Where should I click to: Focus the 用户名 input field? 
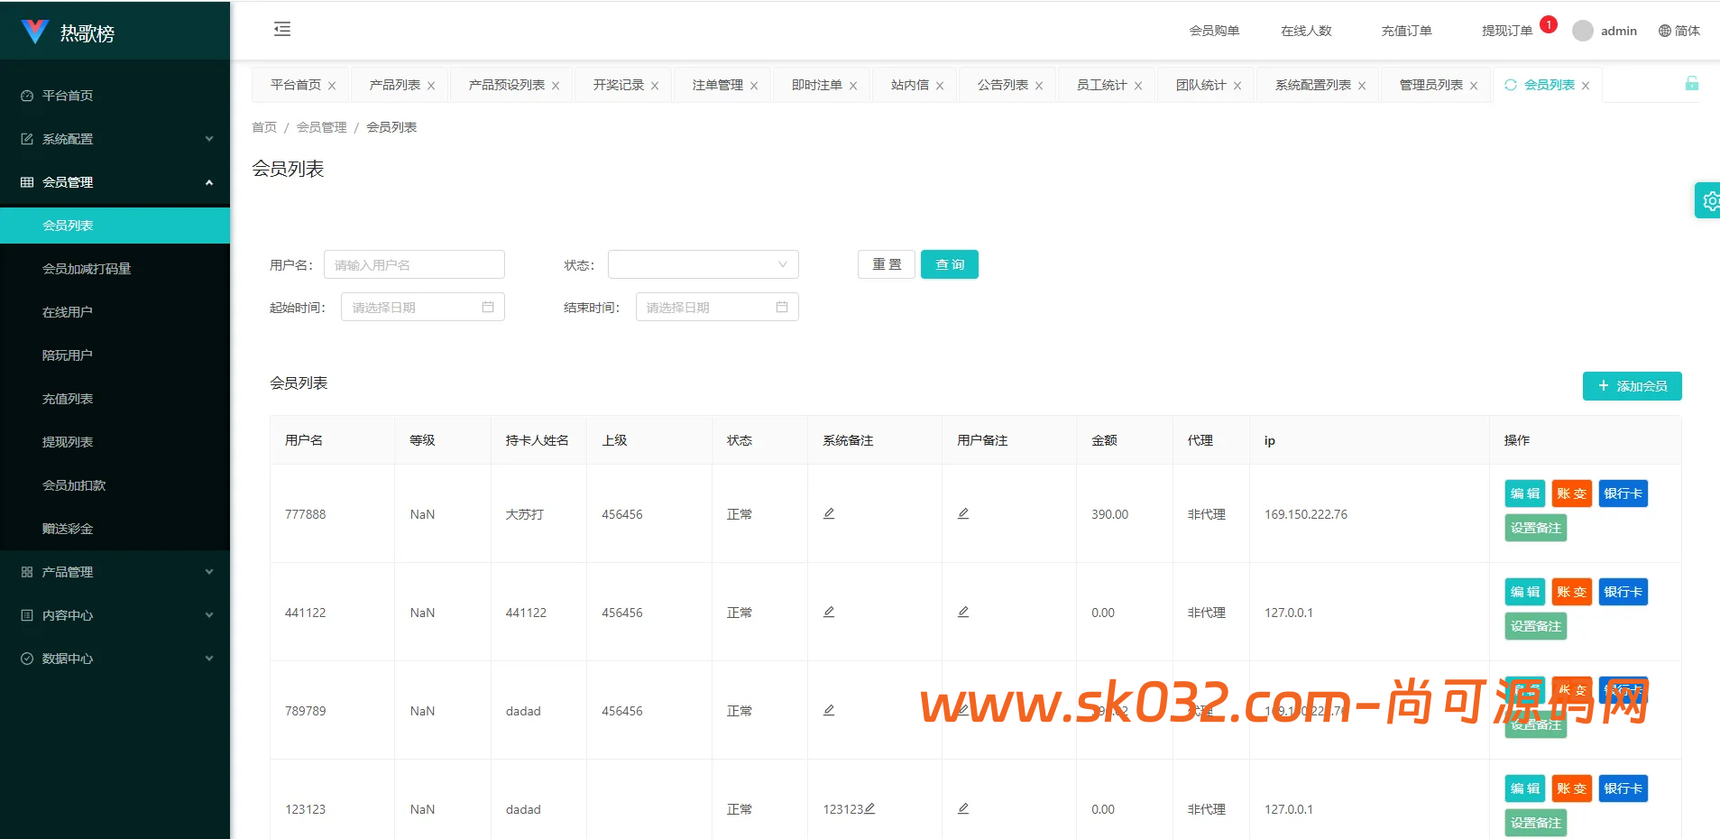click(414, 264)
